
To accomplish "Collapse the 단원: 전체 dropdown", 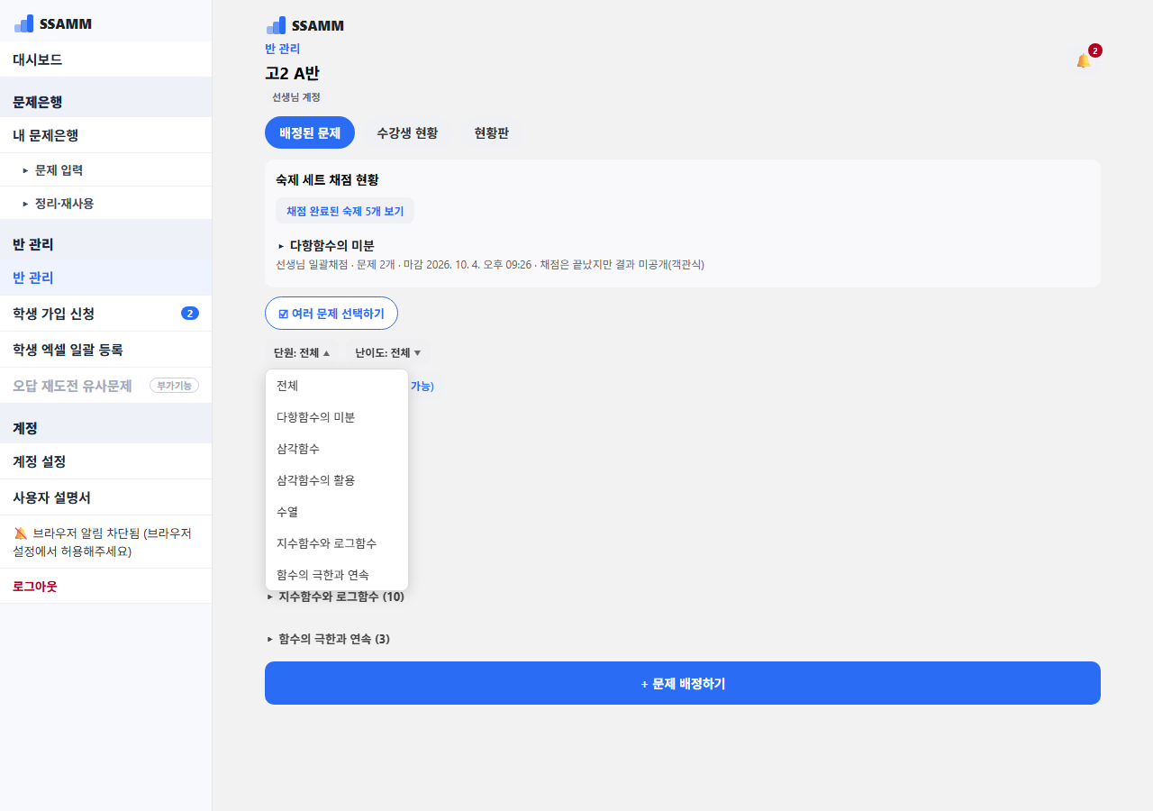I will point(302,353).
